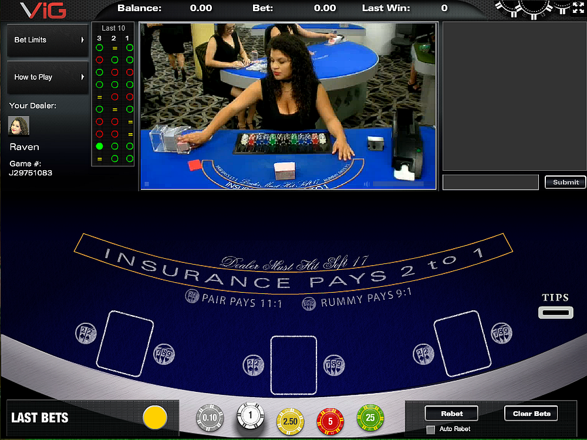Expand the How to Play menu
Screen dimensions: 587x440
click(x=48, y=77)
